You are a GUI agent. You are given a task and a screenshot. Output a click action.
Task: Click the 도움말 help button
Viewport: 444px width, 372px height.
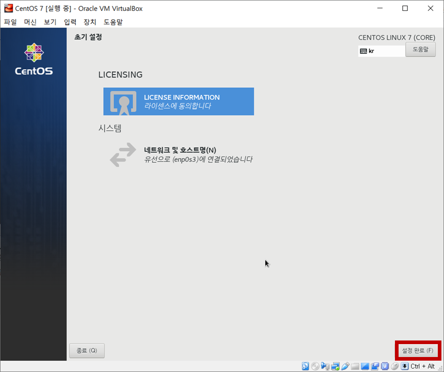pos(420,50)
